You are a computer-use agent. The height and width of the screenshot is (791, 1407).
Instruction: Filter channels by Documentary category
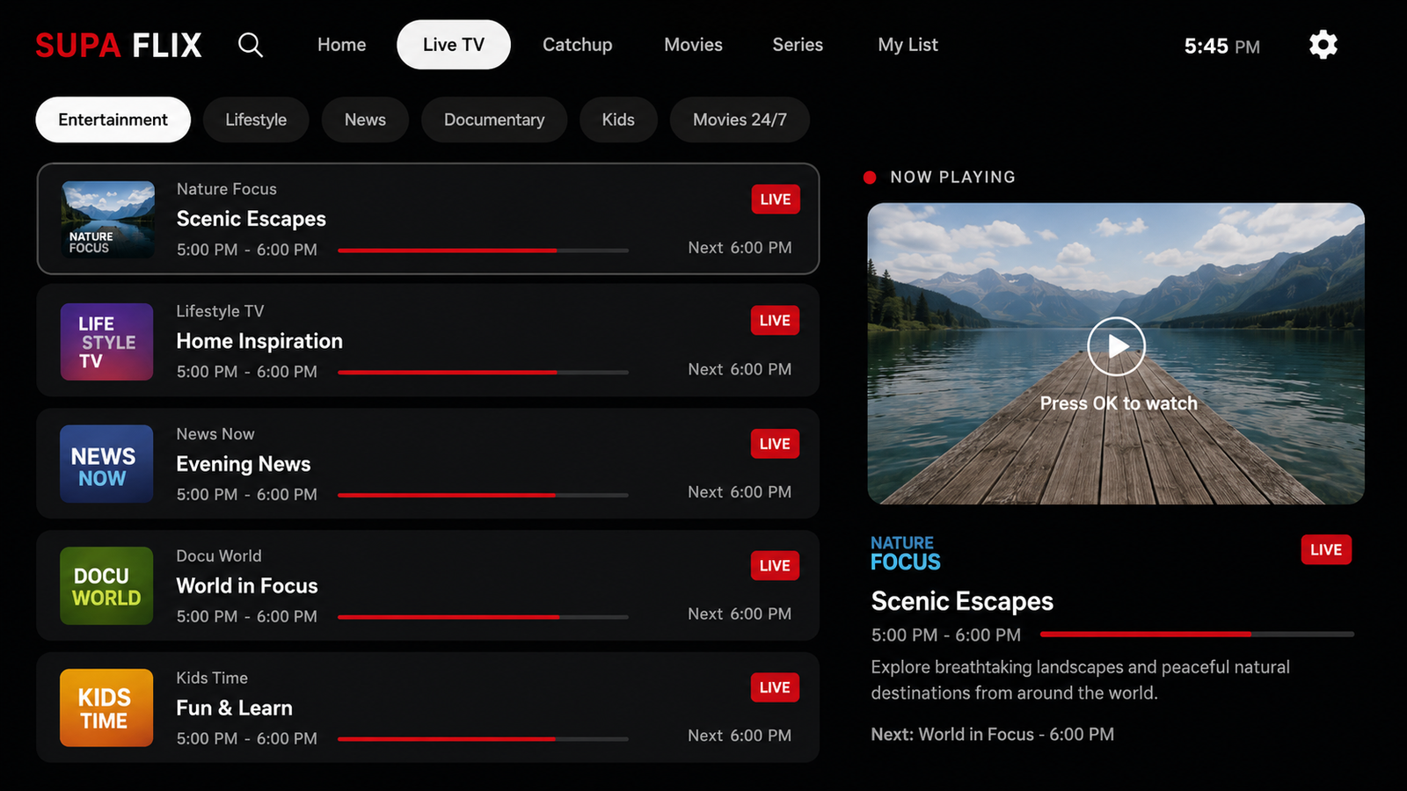[x=494, y=120]
